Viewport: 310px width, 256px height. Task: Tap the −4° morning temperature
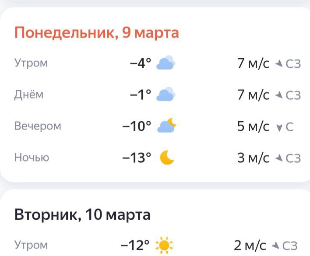[140, 63]
